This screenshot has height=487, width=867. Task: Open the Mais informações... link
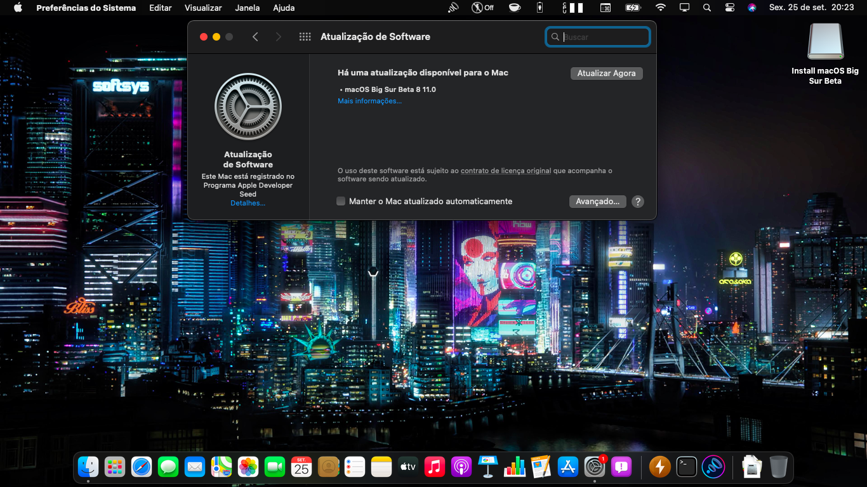click(369, 101)
